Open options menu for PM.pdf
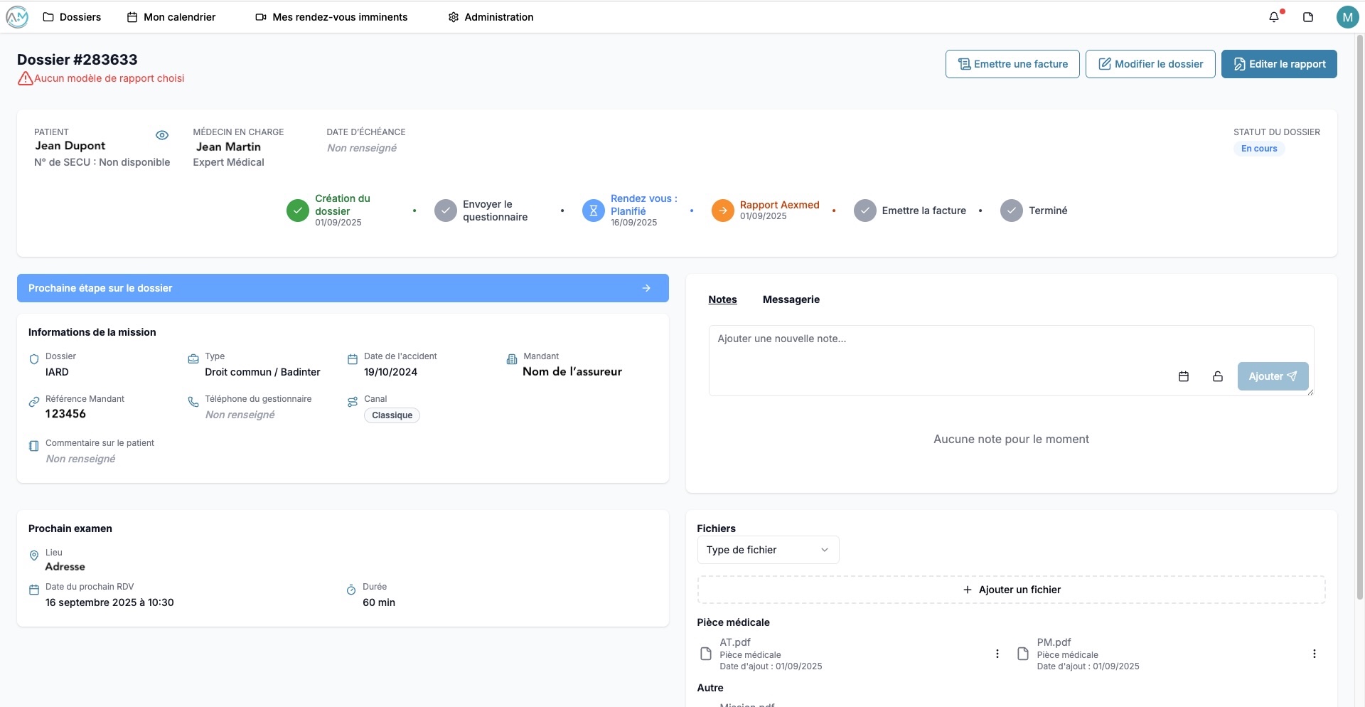This screenshot has width=1365, height=707. [x=1314, y=654]
